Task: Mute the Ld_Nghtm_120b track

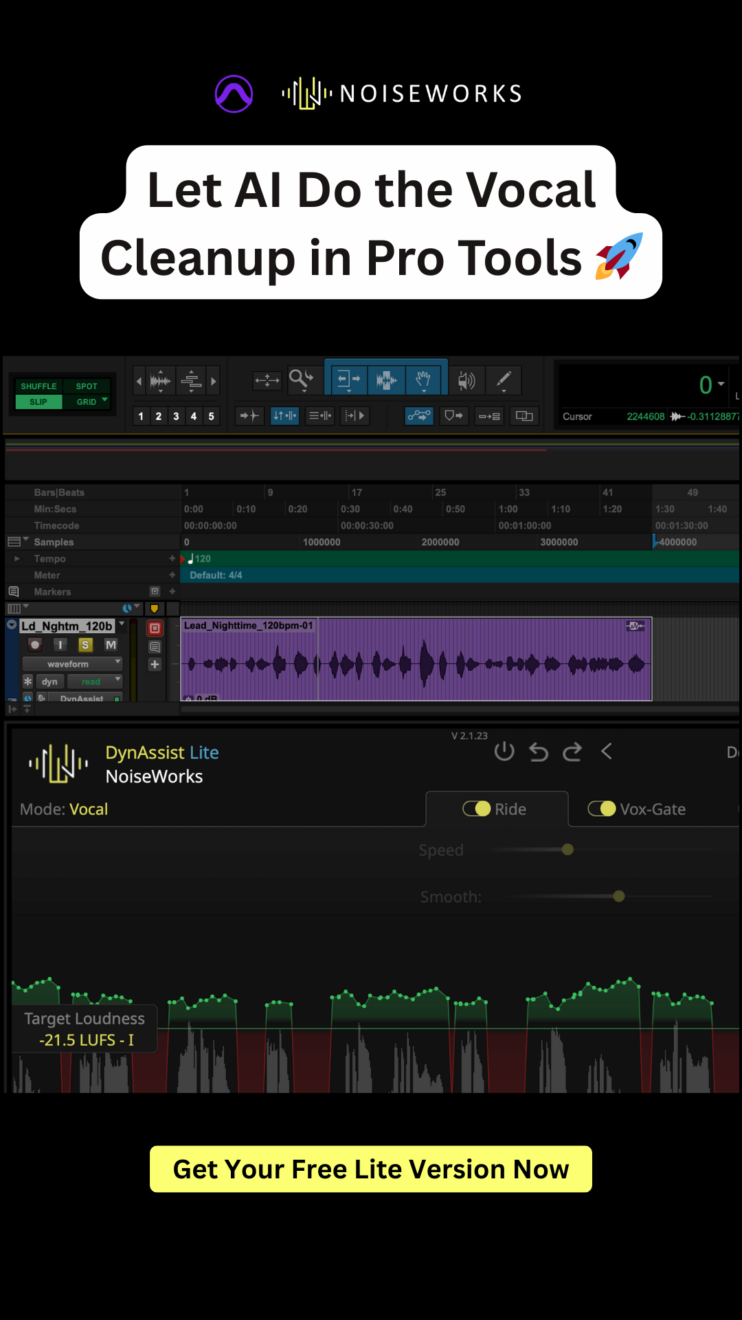Action: [111, 645]
